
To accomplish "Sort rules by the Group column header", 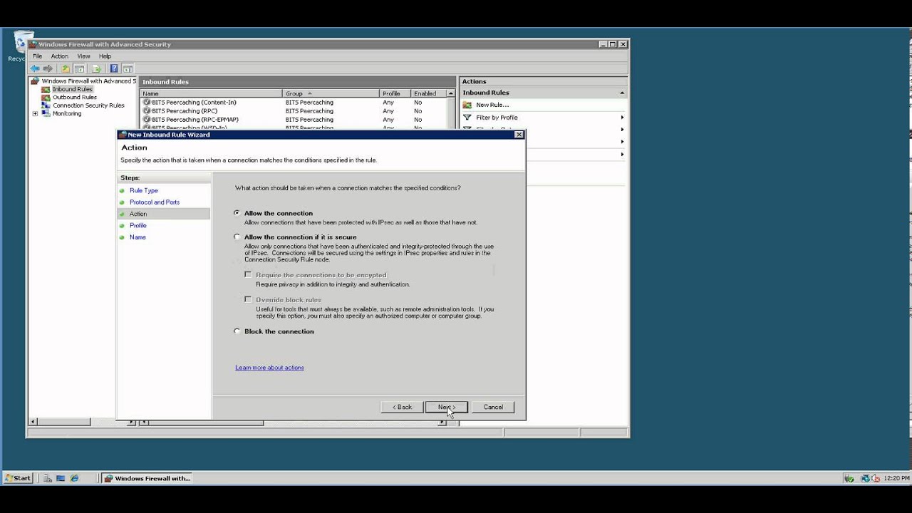I will pos(331,93).
